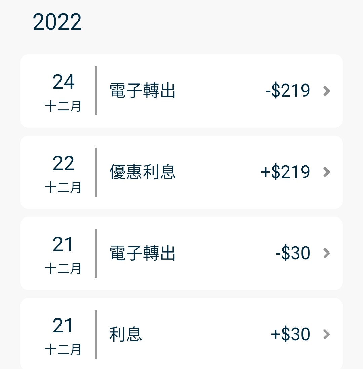
Task: Click chevron beside the +$30 利息 row
Action: 326,334
